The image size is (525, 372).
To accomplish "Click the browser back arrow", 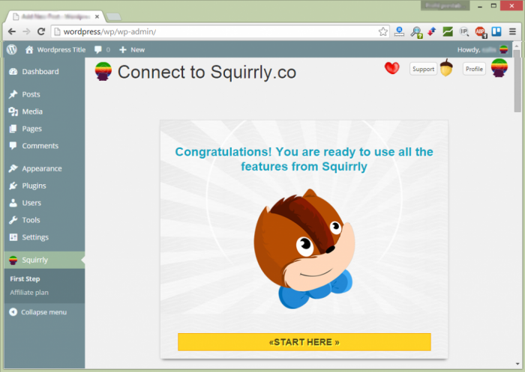I will pos(12,31).
